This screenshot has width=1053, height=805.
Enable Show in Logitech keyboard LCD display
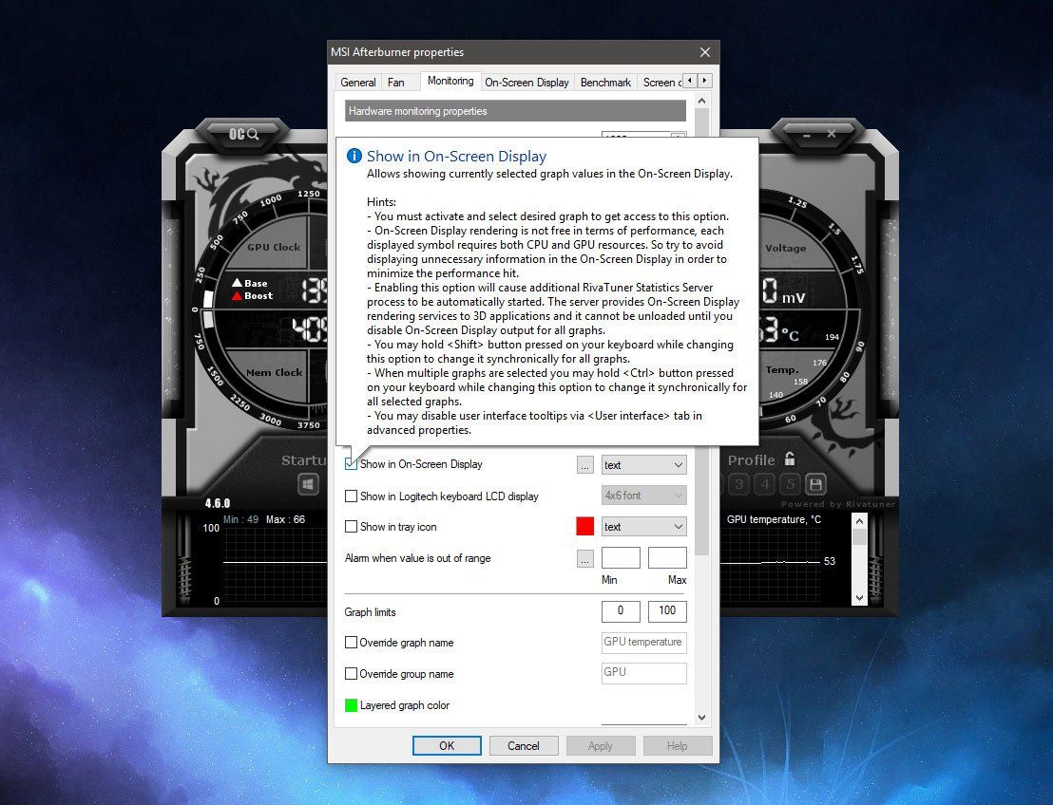[x=351, y=496]
